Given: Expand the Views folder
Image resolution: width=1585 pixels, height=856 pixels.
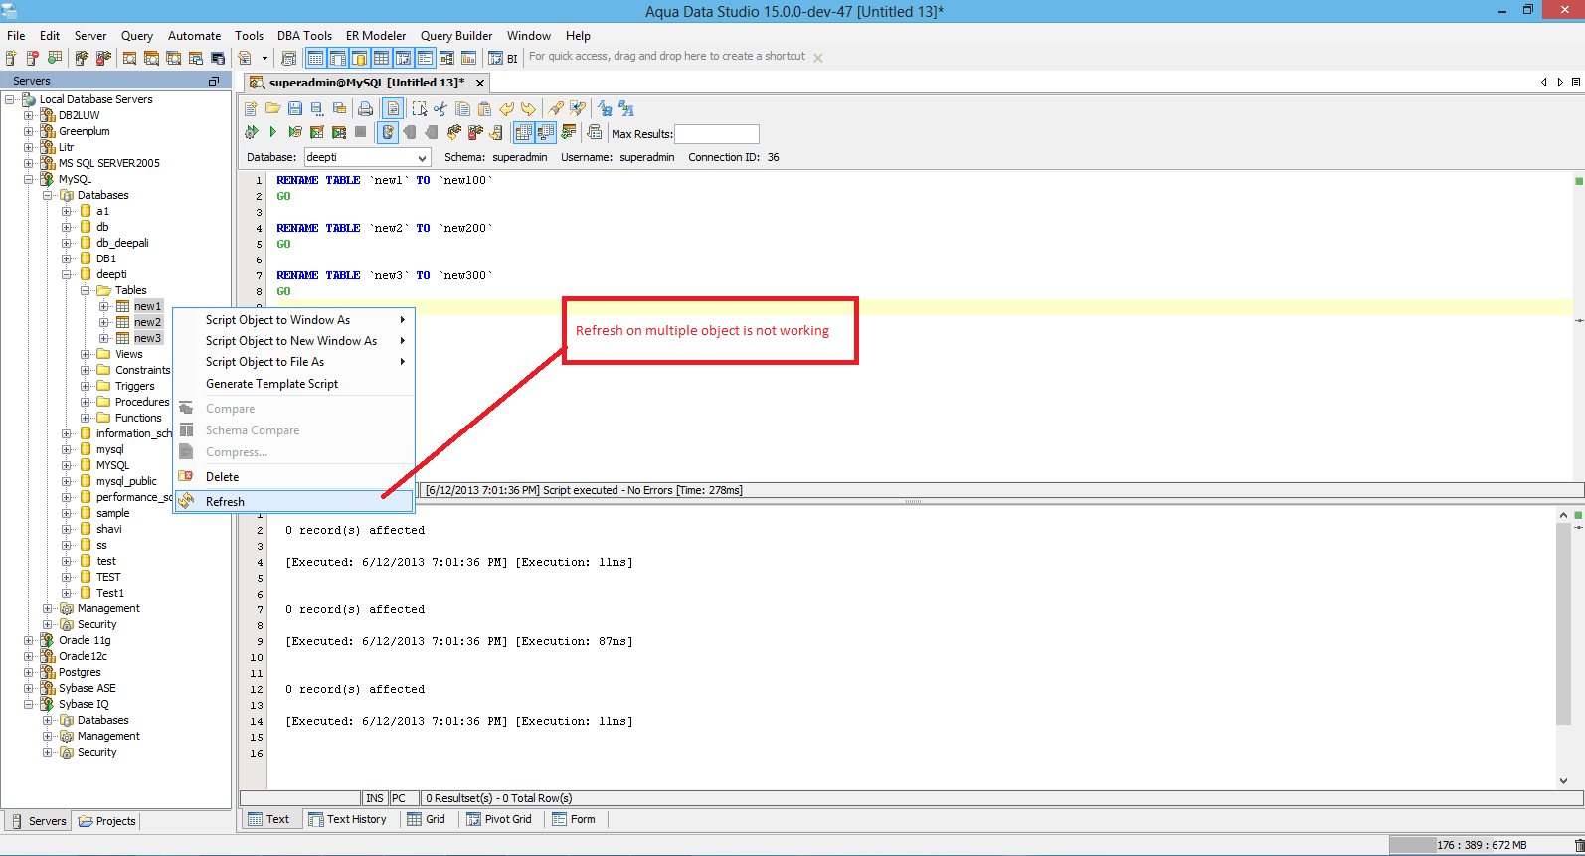Looking at the screenshot, I should point(86,354).
